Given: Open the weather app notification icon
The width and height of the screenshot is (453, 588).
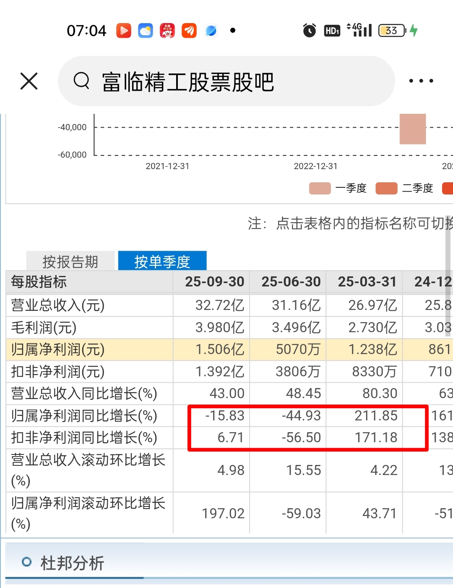Looking at the screenshot, I should (x=146, y=31).
